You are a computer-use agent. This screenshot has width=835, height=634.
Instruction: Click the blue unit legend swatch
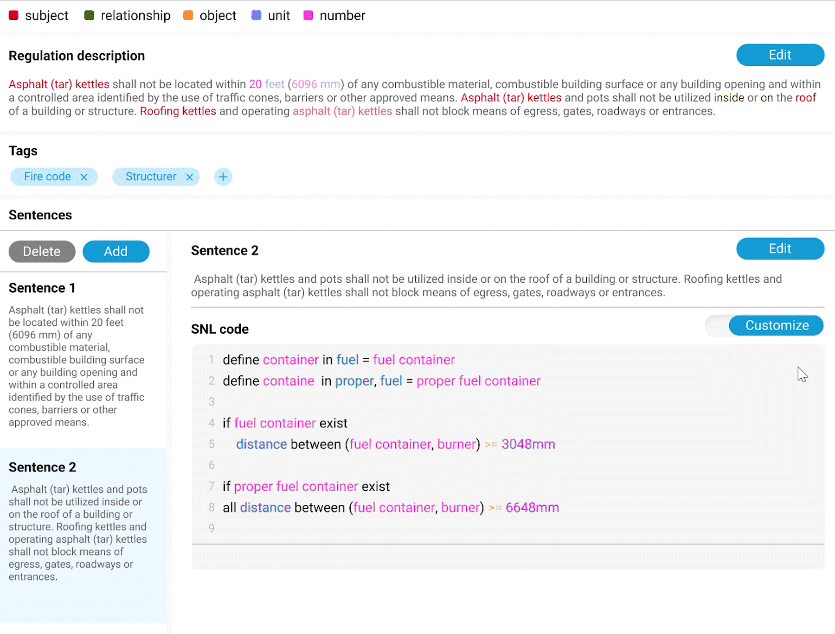pyautogui.click(x=256, y=15)
